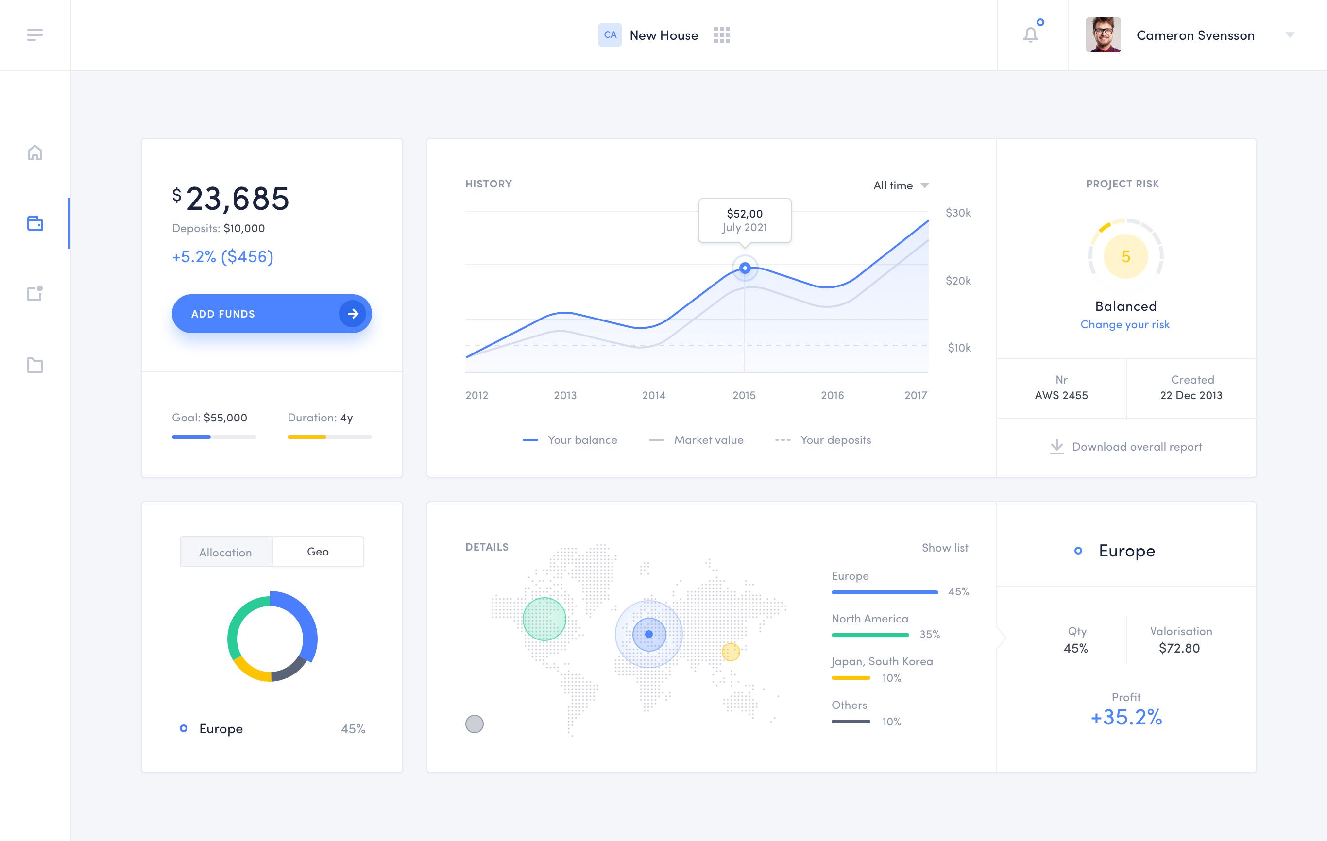The image size is (1327, 841).
Task: Toggle Show list in the Details panel
Action: tap(945, 547)
